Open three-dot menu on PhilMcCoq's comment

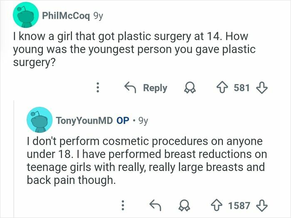[98, 88]
